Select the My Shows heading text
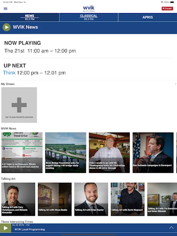The height and width of the screenshot is (236, 177). point(8,84)
